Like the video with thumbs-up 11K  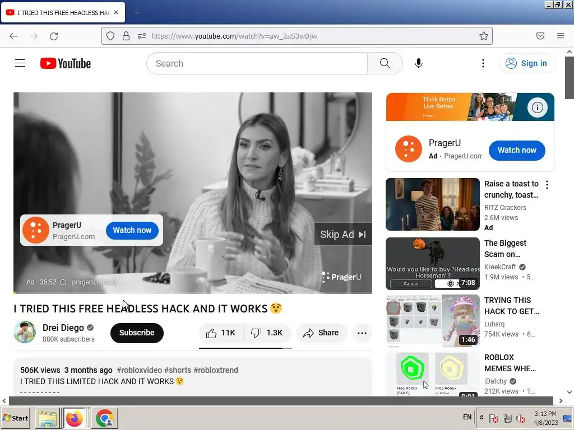point(221,333)
